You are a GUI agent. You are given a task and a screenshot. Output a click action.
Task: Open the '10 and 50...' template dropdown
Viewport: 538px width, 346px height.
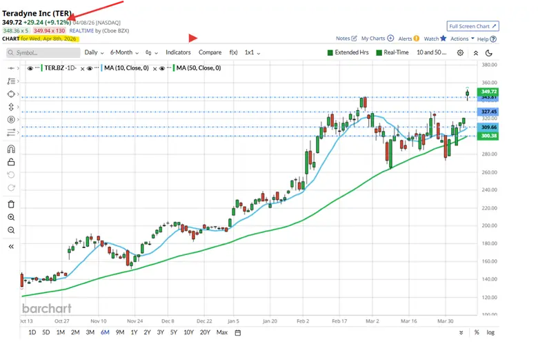pyautogui.click(x=432, y=52)
